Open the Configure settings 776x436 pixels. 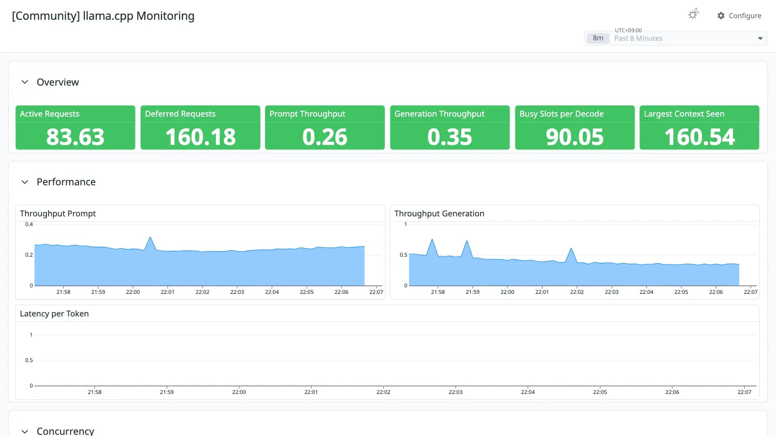[x=739, y=15]
